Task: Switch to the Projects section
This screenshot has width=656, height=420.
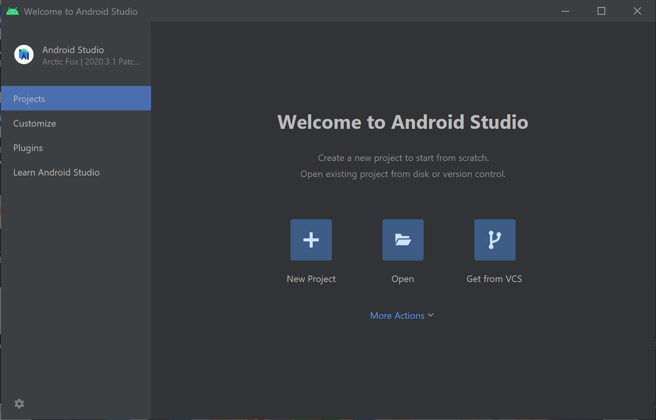Action: coord(29,98)
